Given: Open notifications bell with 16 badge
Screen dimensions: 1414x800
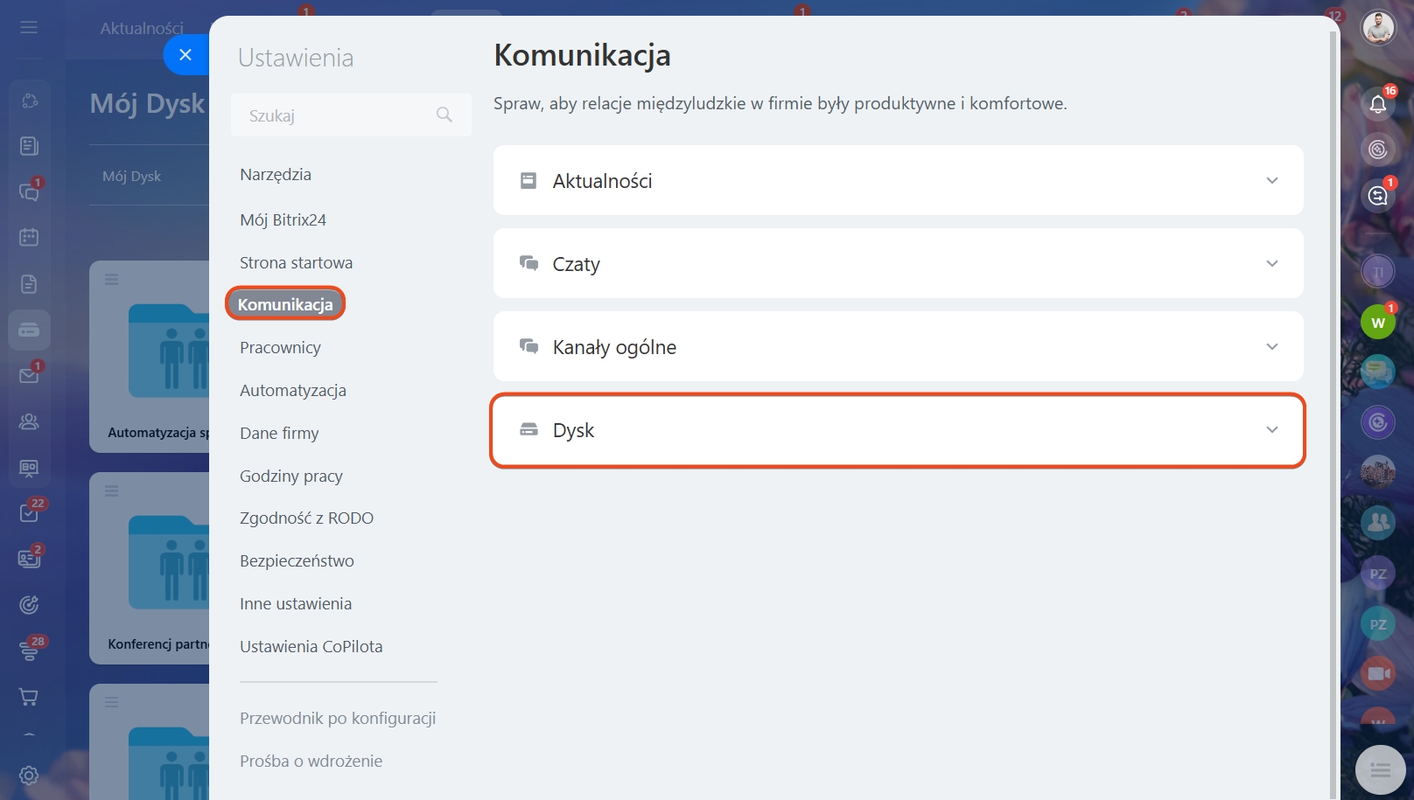Looking at the screenshot, I should [1378, 104].
